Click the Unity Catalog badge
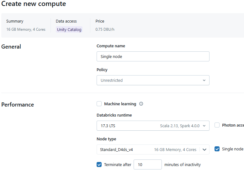244x172 pixels. click(69, 30)
